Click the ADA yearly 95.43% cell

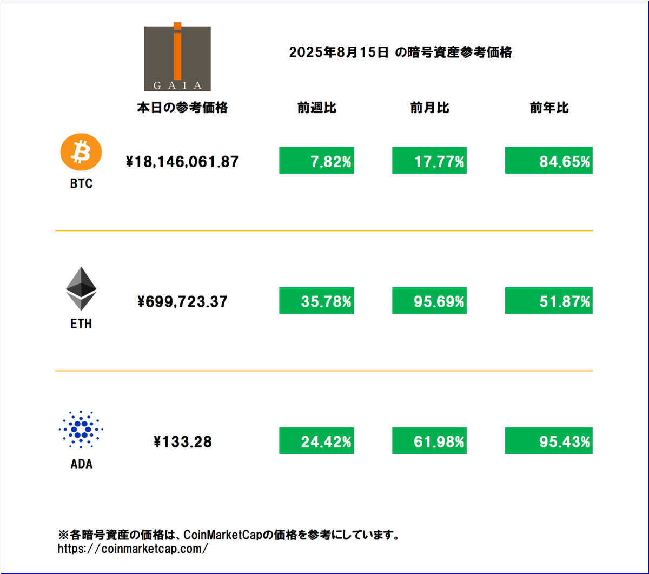click(x=549, y=441)
